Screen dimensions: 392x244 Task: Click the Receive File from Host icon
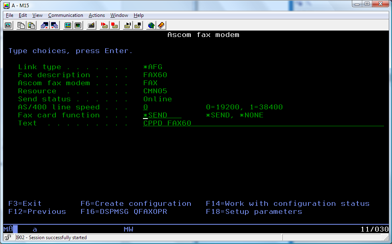tap(55, 25)
